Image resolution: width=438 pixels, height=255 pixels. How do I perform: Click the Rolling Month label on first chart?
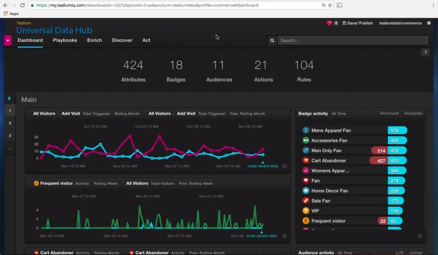[x=127, y=114]
